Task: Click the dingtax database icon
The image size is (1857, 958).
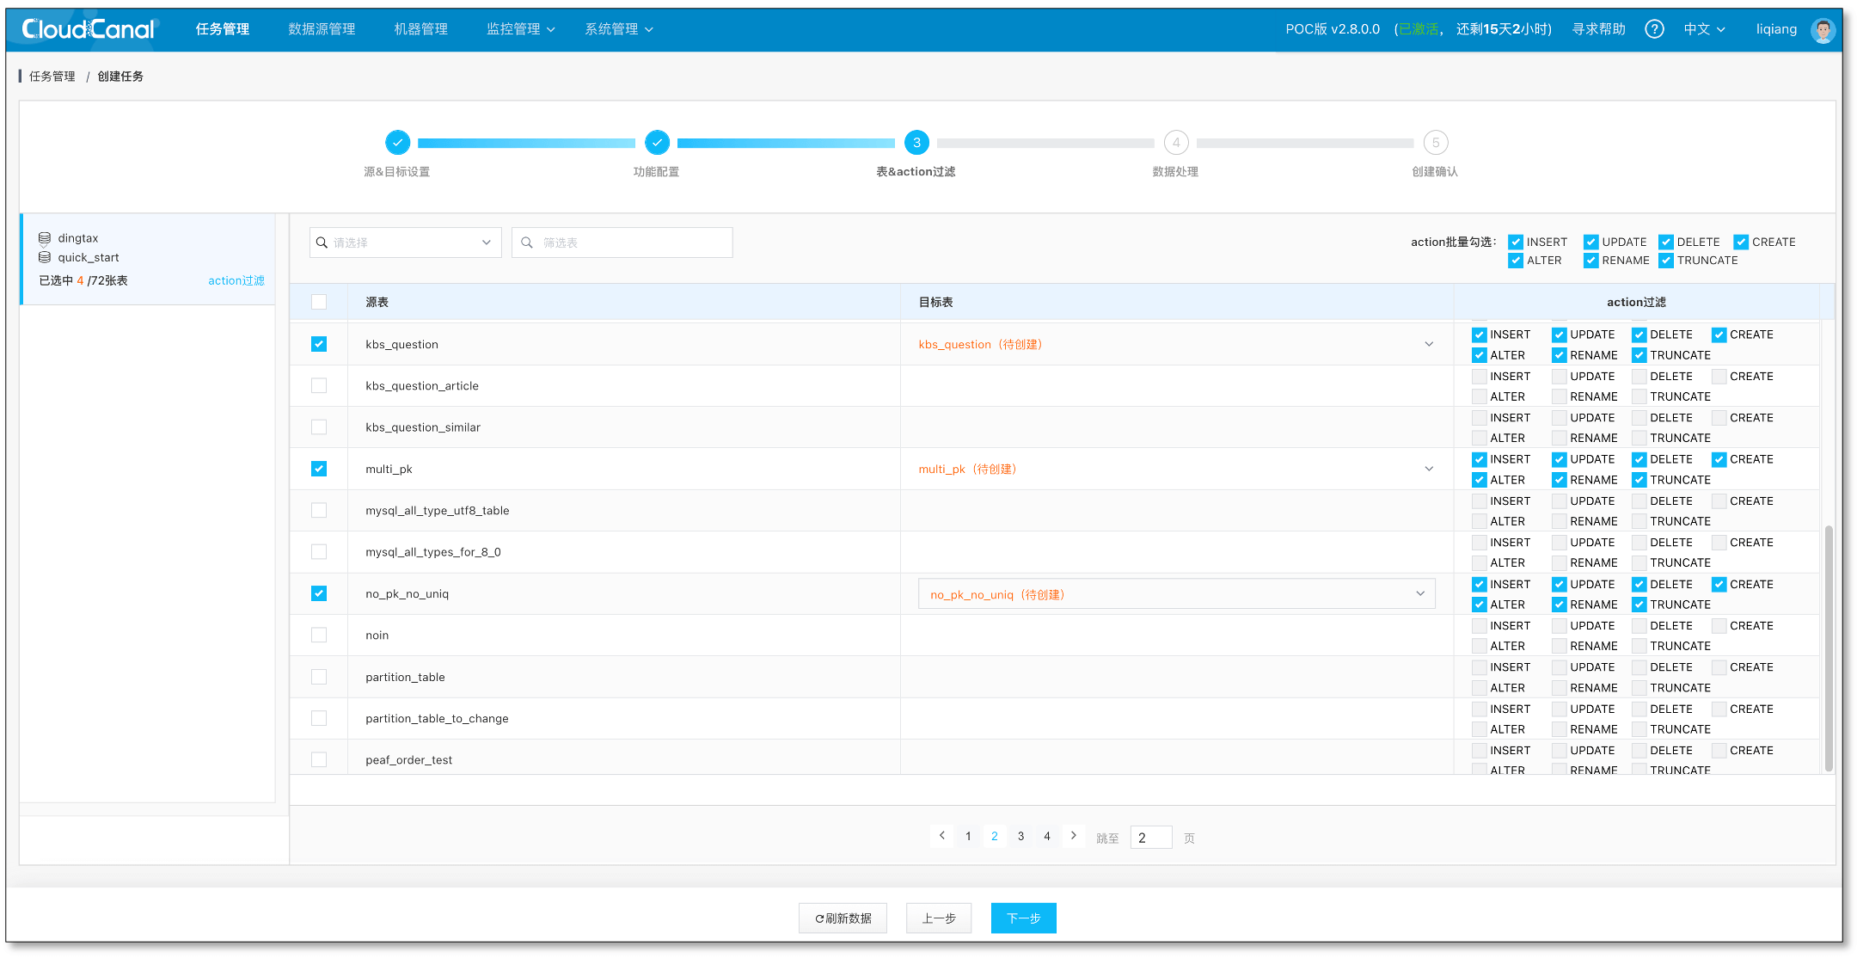Action: [45, 238]
